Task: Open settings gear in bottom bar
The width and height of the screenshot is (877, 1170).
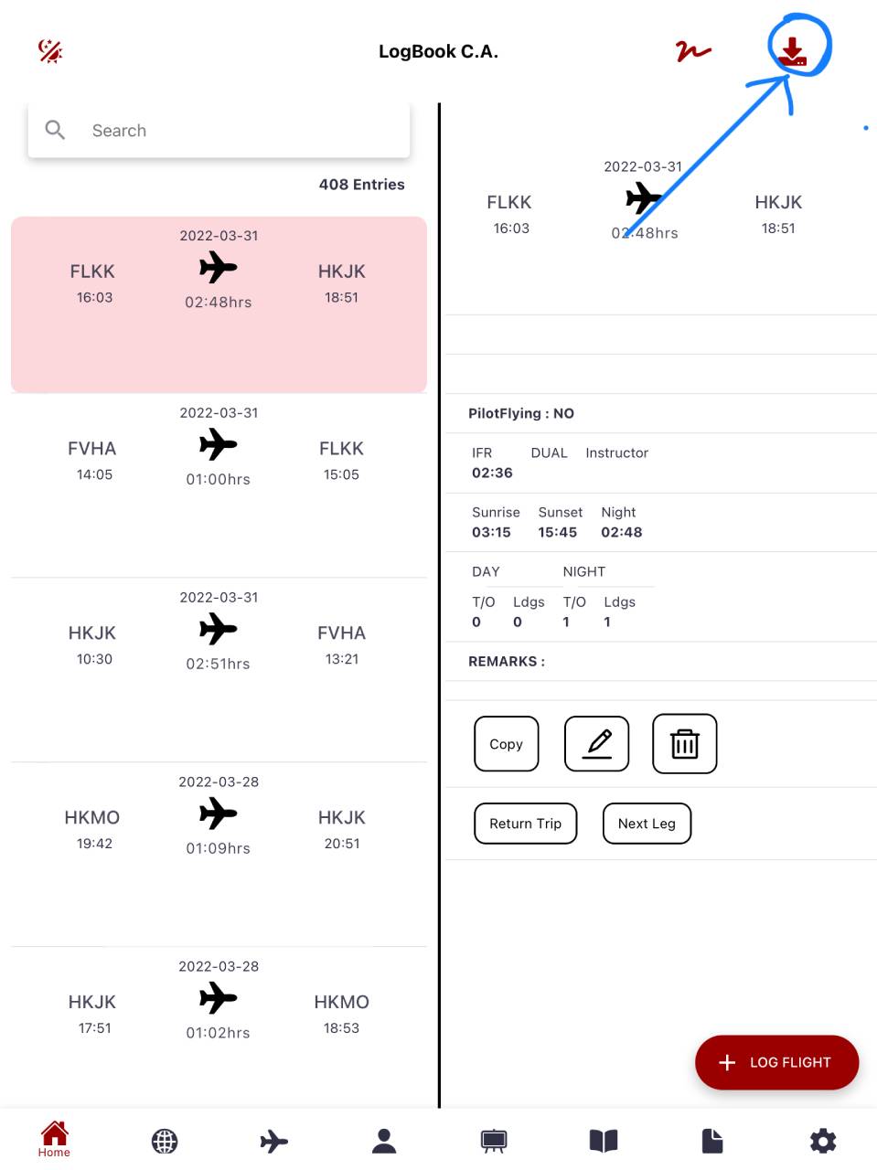Action: click(x=823, y=1141)
